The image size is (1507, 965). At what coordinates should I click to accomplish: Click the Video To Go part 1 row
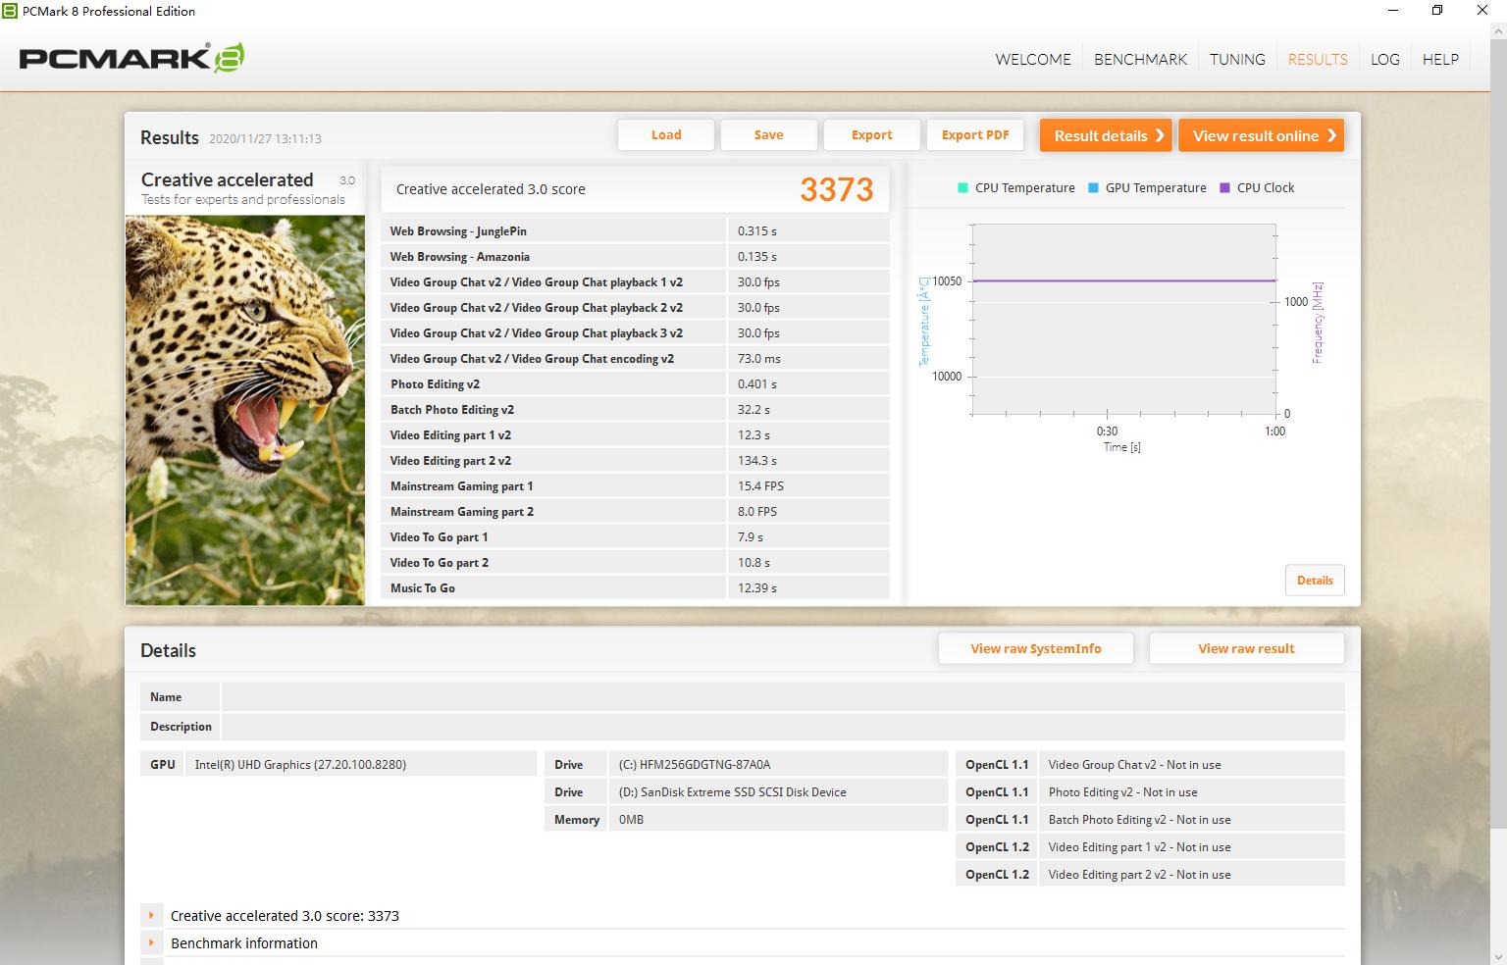(x=635, y=537)
